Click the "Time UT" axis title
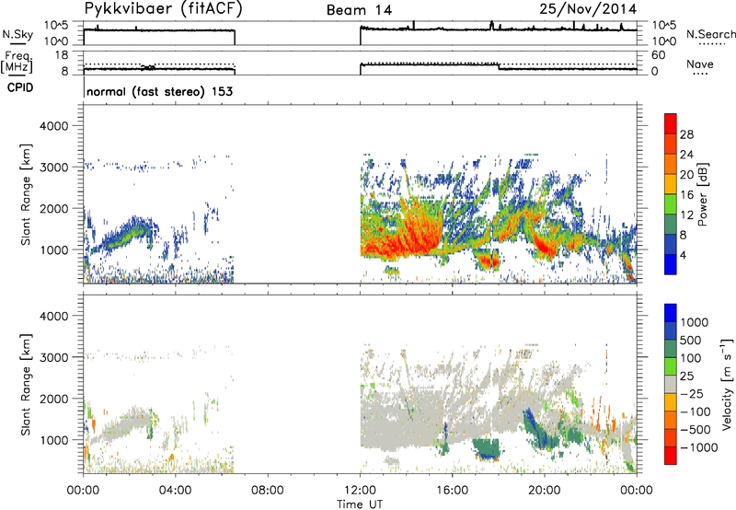 point(360,504)
